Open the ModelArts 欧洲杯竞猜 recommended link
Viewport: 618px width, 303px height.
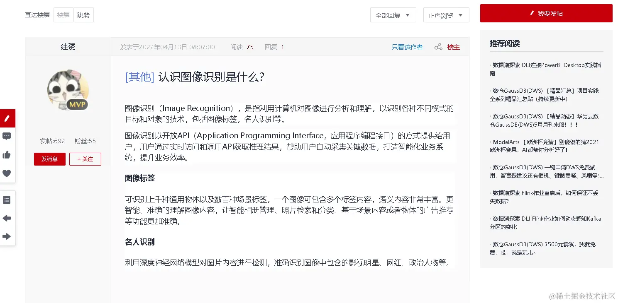coord(545,146)
